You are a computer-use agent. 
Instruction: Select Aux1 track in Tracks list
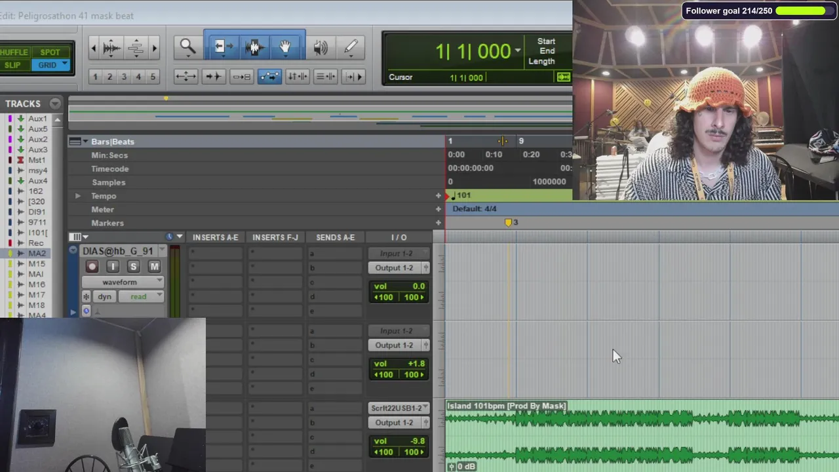(37, 119)
